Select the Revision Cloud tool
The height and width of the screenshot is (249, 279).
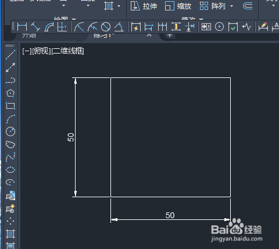coord(10,144)
